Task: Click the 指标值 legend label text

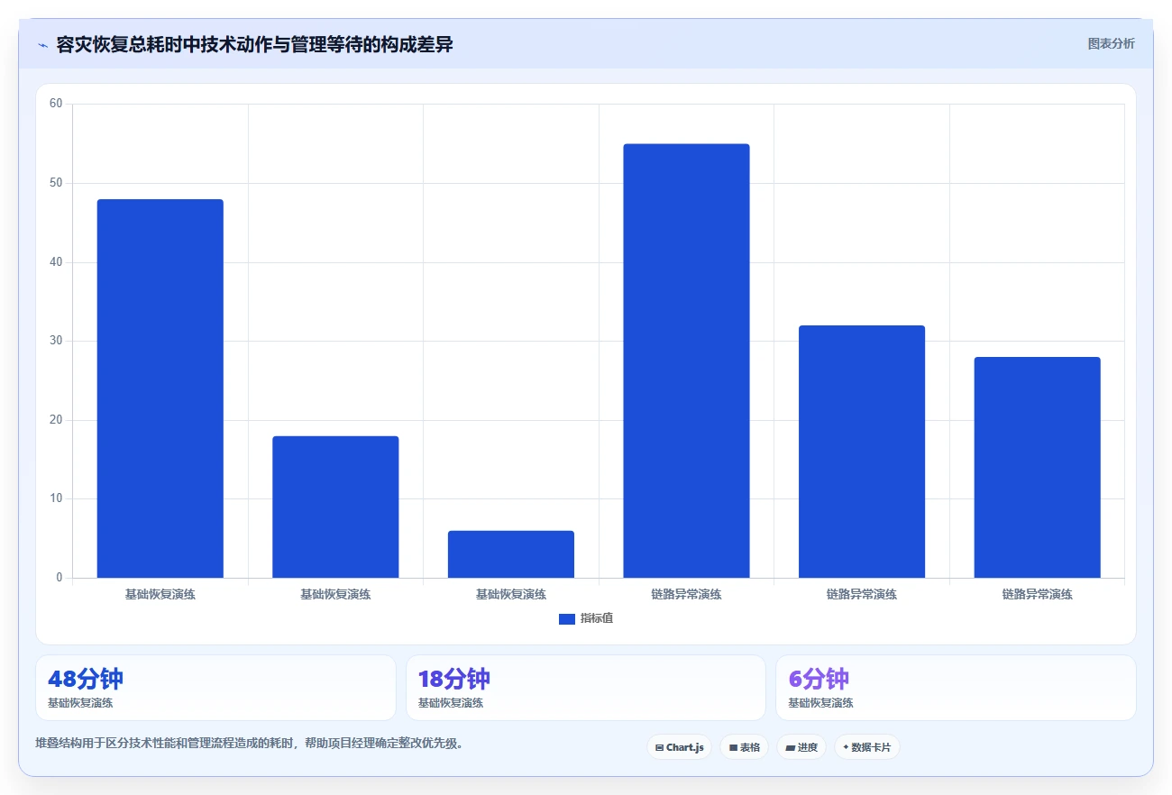Action: [x=597, y=618]
